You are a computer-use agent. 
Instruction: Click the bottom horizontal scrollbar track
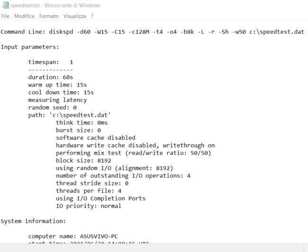[152, 248]
